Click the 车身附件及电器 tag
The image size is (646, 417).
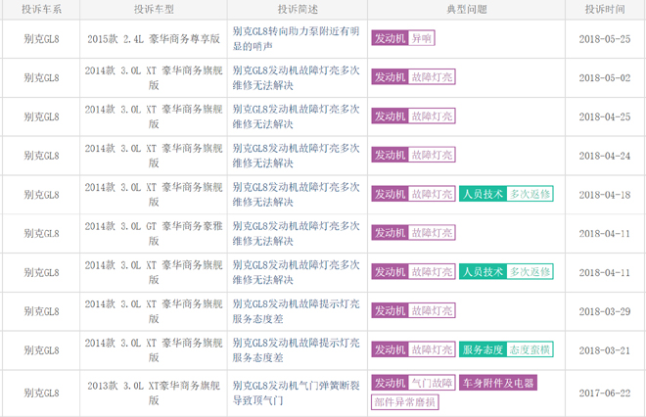coord(498,383)
